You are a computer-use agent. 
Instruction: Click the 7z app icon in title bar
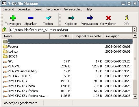(4, 3)
